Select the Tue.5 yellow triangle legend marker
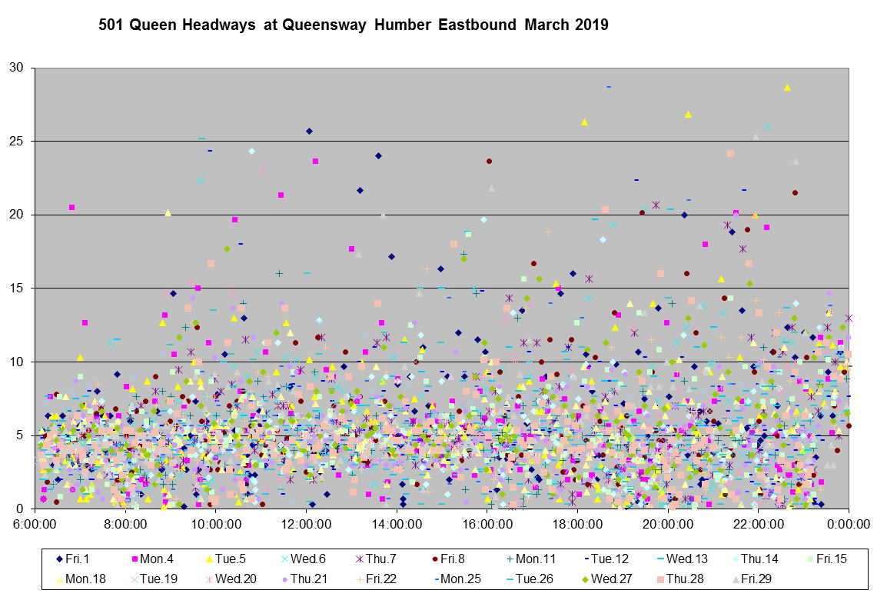Image resolution: width=877 pixels, height=597 pixels. 208,559
